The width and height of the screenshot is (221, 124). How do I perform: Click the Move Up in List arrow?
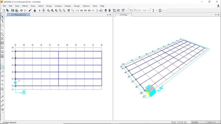pyautogui.click(x=106, y=10)
